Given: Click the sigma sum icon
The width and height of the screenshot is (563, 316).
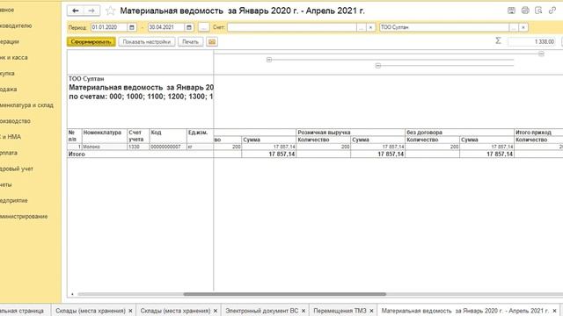Looking at the screenshot, I should tap(498, 41).
